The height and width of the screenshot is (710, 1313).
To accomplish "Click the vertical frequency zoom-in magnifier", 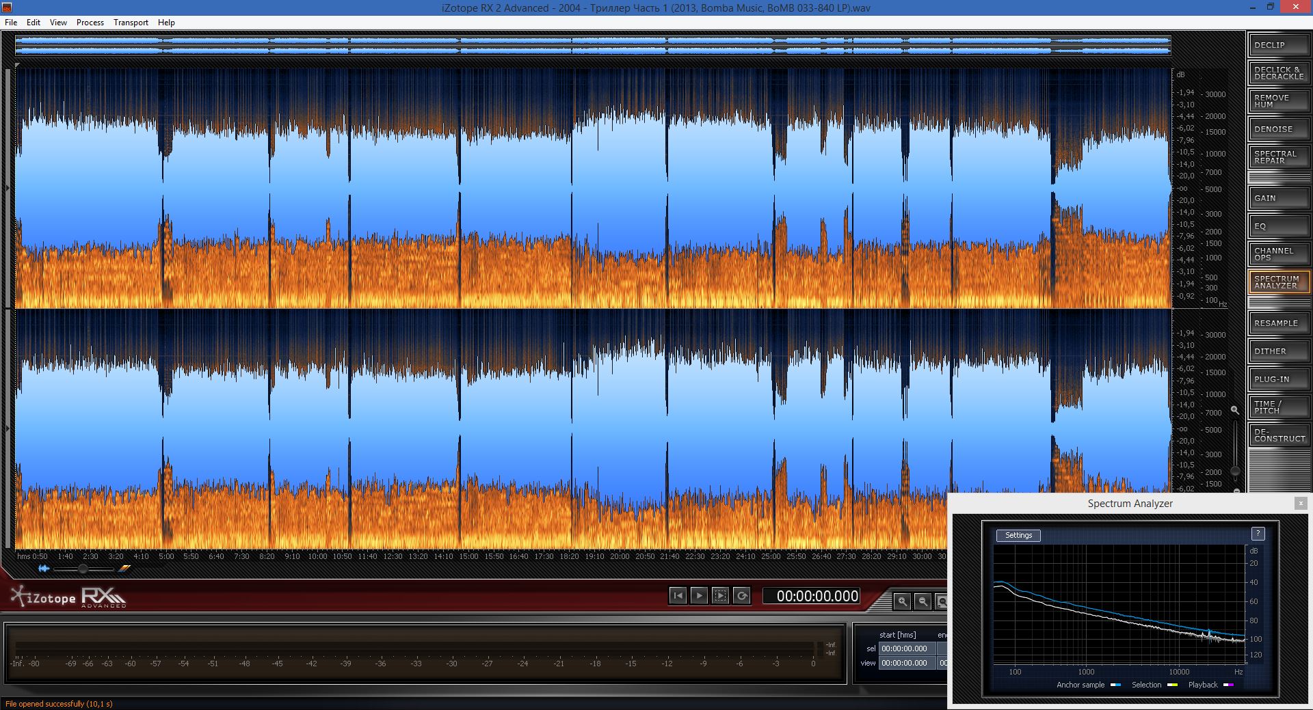I will pyautogui.click(x=1234, y=410).
